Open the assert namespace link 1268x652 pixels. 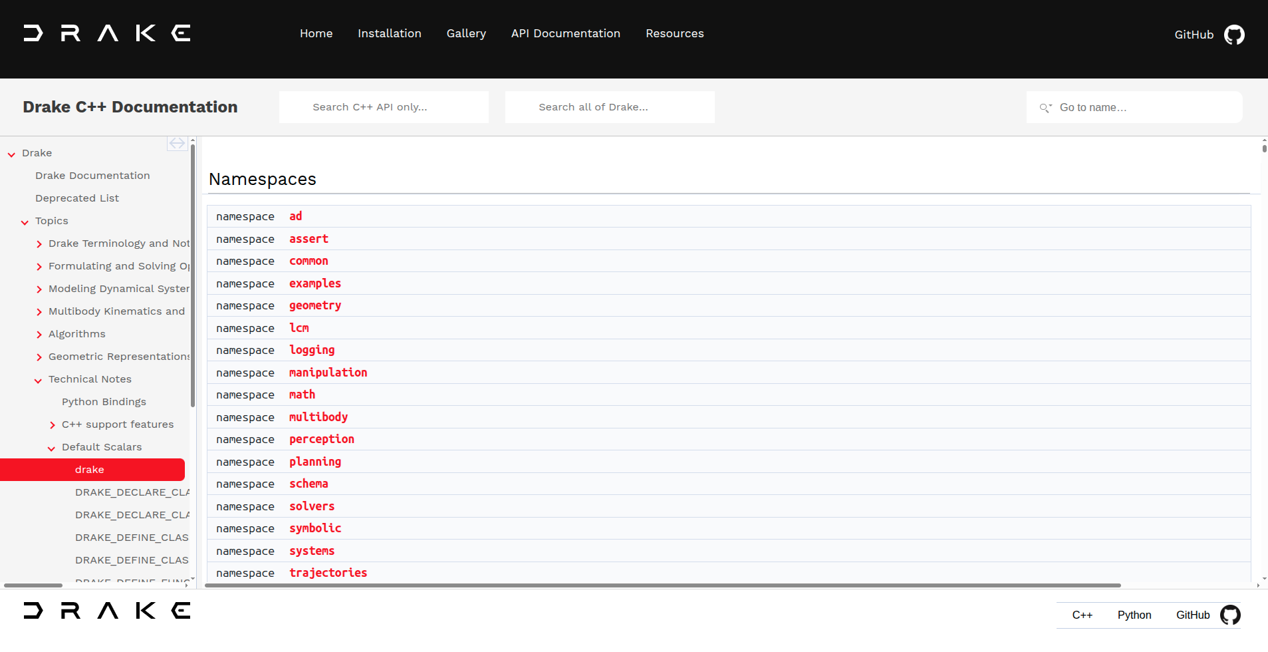coord(309,239)
